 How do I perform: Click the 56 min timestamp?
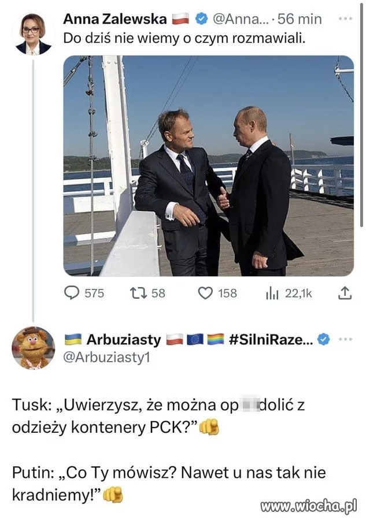click(x=300, y=19)
